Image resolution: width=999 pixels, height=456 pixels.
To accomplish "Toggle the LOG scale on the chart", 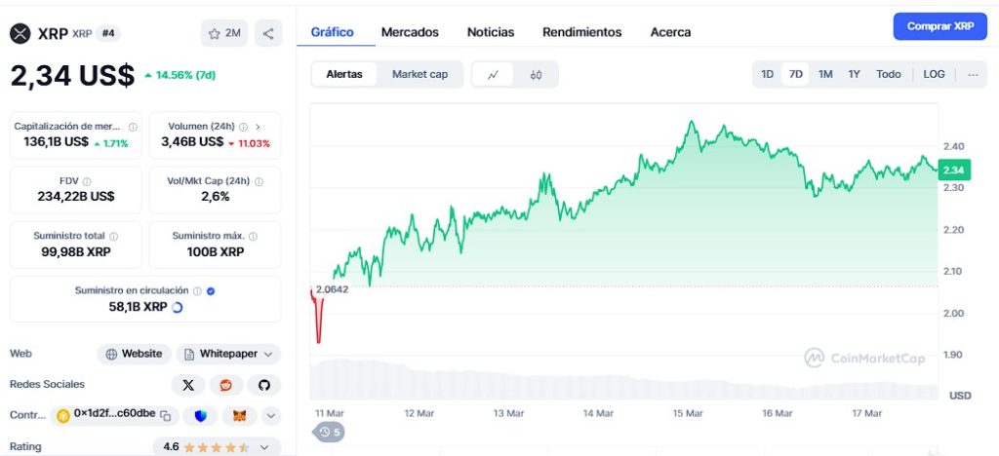I will click(934, 74).
